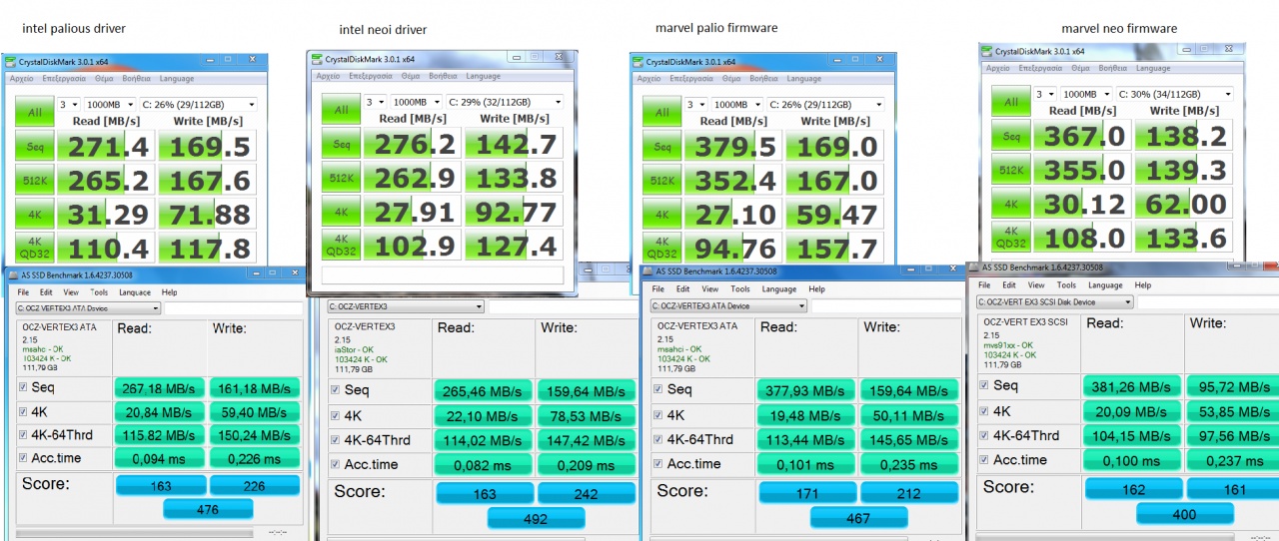This screenshot has width=1279, height=541.
Task: Click AS SSD Benchmark title icon above msahc 267,18 results
Action: point(13,275)
